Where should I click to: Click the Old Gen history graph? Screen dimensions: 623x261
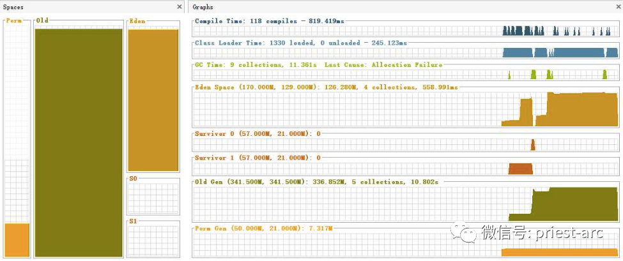[406, 204]
